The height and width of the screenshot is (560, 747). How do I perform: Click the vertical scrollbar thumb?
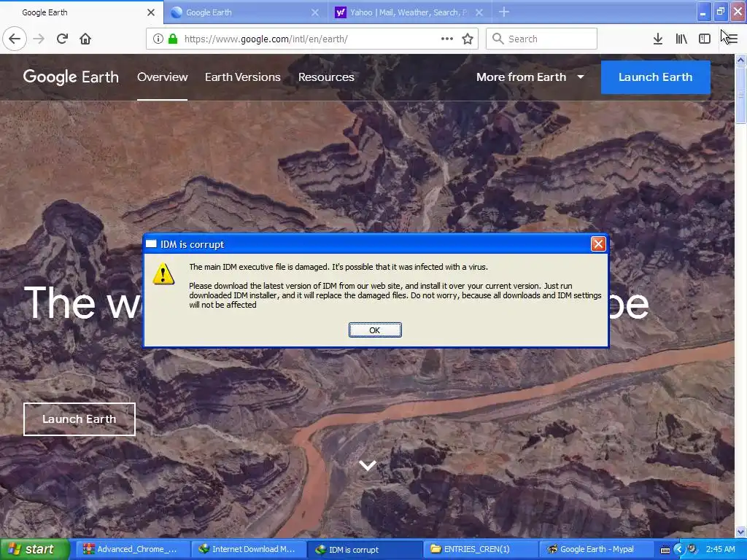click(x=740, y=95)
